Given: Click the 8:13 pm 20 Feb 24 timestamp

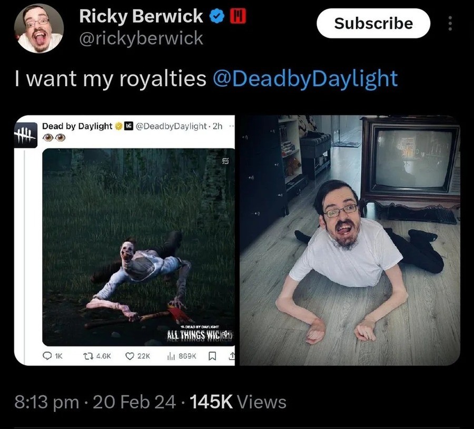Looking at the screenshot, I should click(95, 402).
